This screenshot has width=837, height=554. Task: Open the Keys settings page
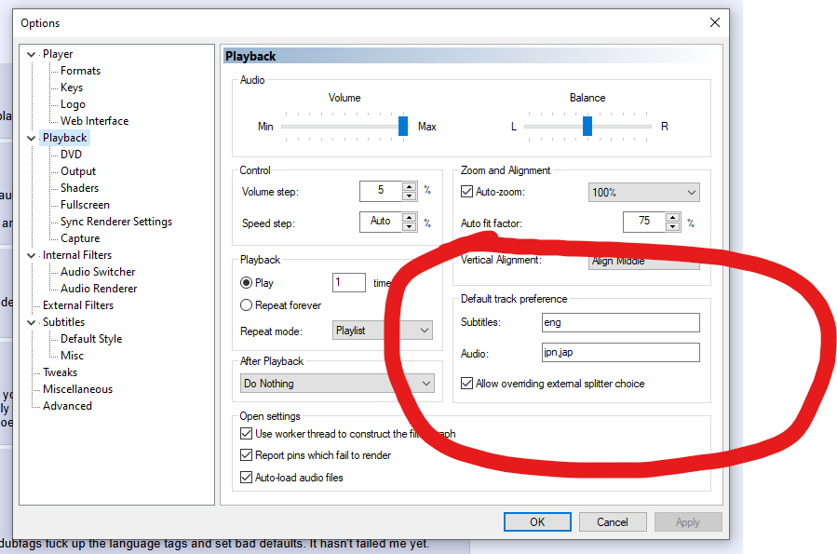coord(72,88)
